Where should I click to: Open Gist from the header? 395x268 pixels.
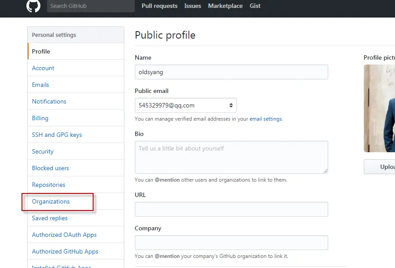tap(255, 6)
